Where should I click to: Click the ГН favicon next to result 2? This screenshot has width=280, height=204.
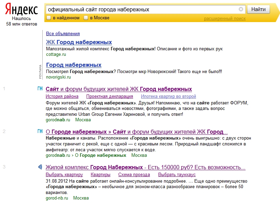40,131
